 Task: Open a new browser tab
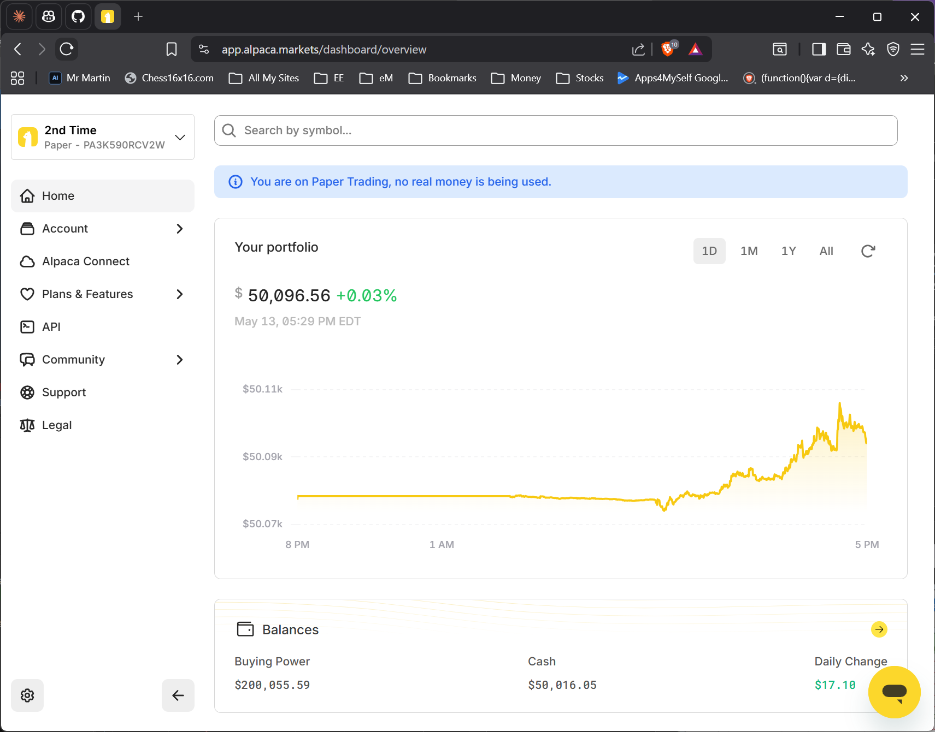[138, 17]
